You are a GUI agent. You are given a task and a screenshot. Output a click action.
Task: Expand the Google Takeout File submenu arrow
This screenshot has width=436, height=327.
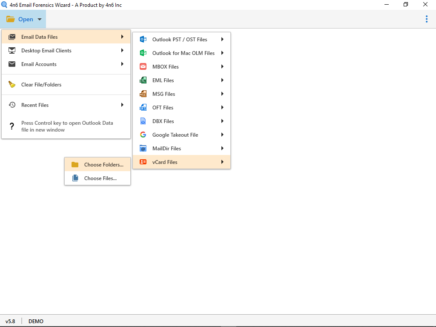pos(222,135)
